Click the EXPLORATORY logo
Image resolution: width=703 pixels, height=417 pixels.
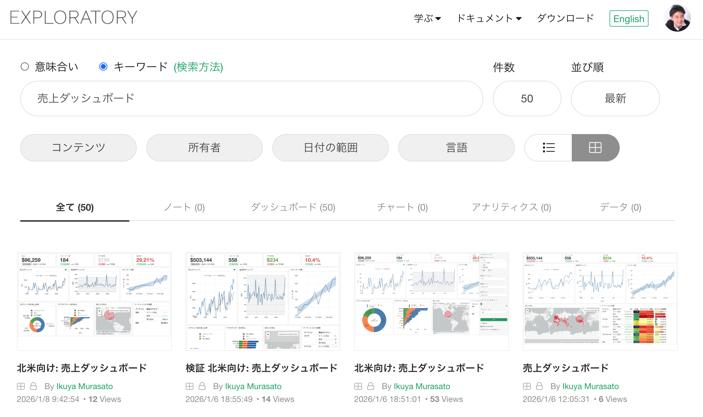[74, 18]
